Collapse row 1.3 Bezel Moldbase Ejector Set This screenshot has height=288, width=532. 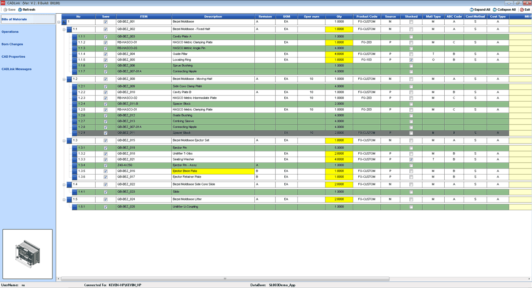63,140
